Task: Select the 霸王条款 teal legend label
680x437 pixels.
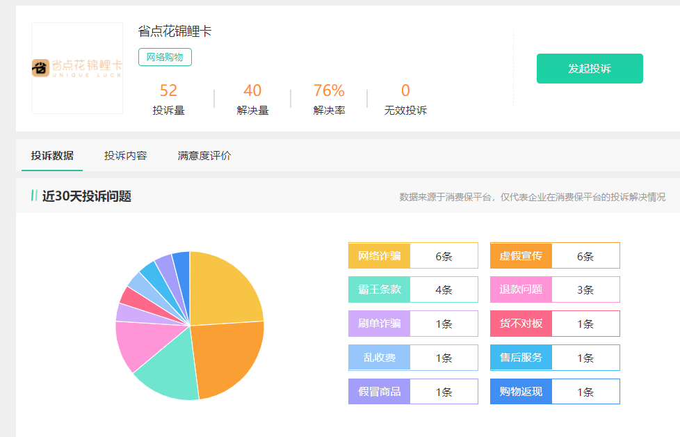Action: click(380, 289)
